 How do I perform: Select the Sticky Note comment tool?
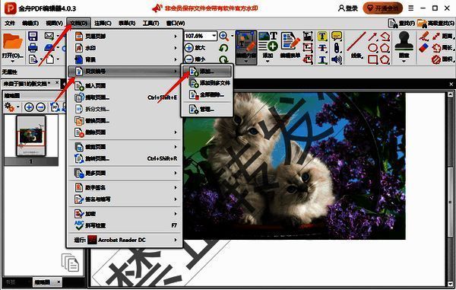pyautogui.click(x=337, y=37)
